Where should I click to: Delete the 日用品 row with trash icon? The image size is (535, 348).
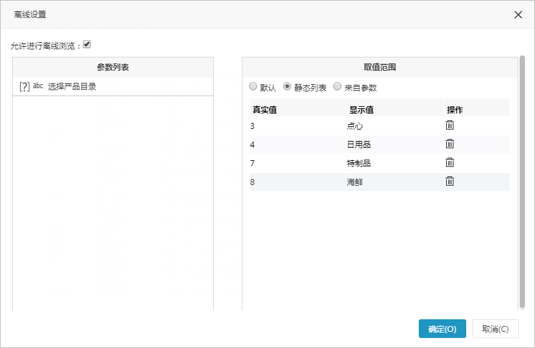click(x=450, y=144)
